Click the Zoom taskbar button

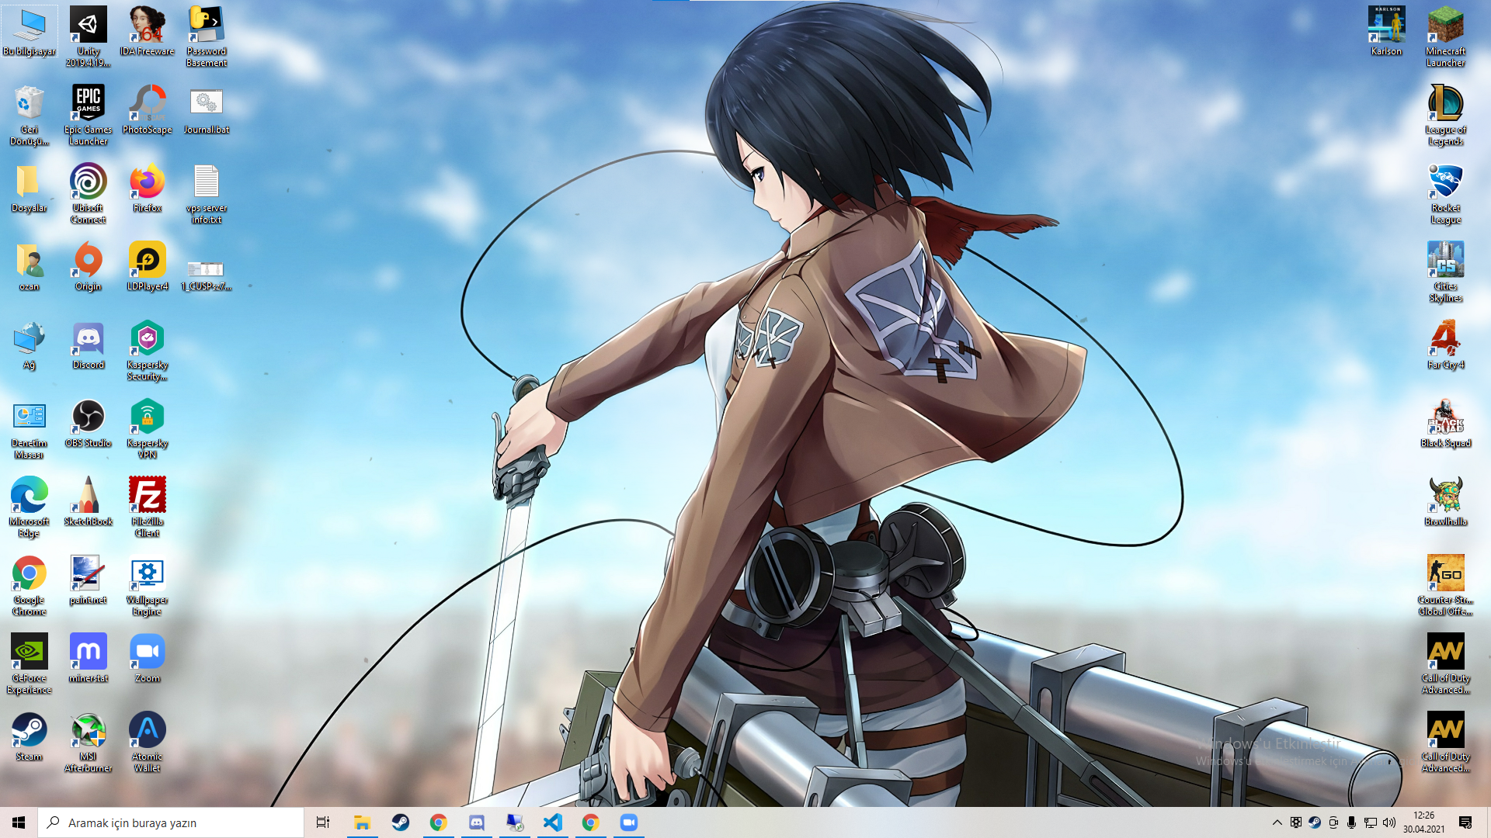(629, 822)
